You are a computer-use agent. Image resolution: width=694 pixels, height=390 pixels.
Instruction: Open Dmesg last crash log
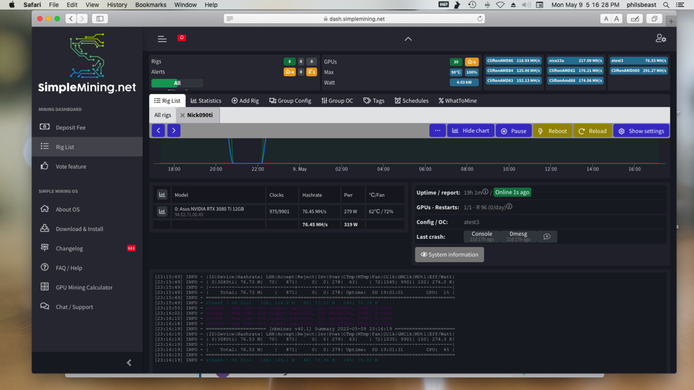(x=518, y=236)
